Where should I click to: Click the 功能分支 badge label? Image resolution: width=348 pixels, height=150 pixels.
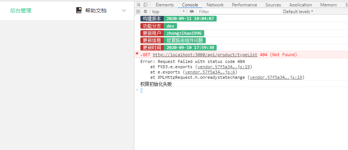coord(152,26)
